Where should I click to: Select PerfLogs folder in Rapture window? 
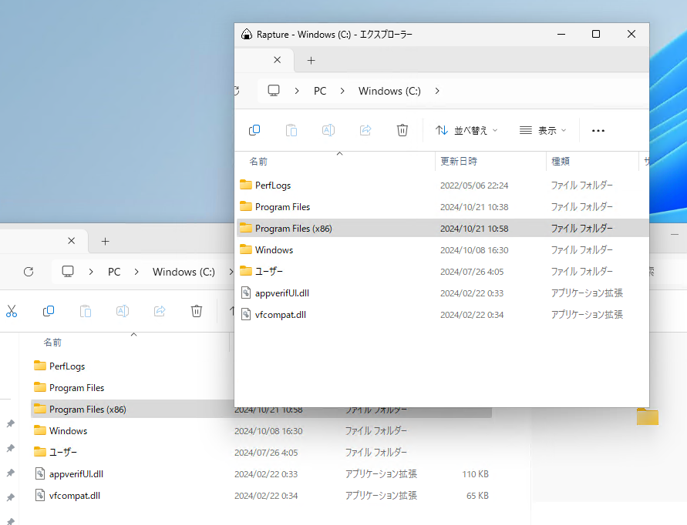click(443, 185)
